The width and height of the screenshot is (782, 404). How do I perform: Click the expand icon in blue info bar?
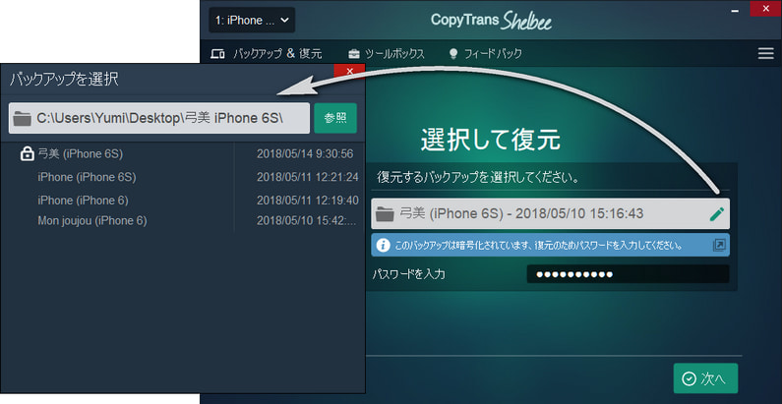click(719, 245)
